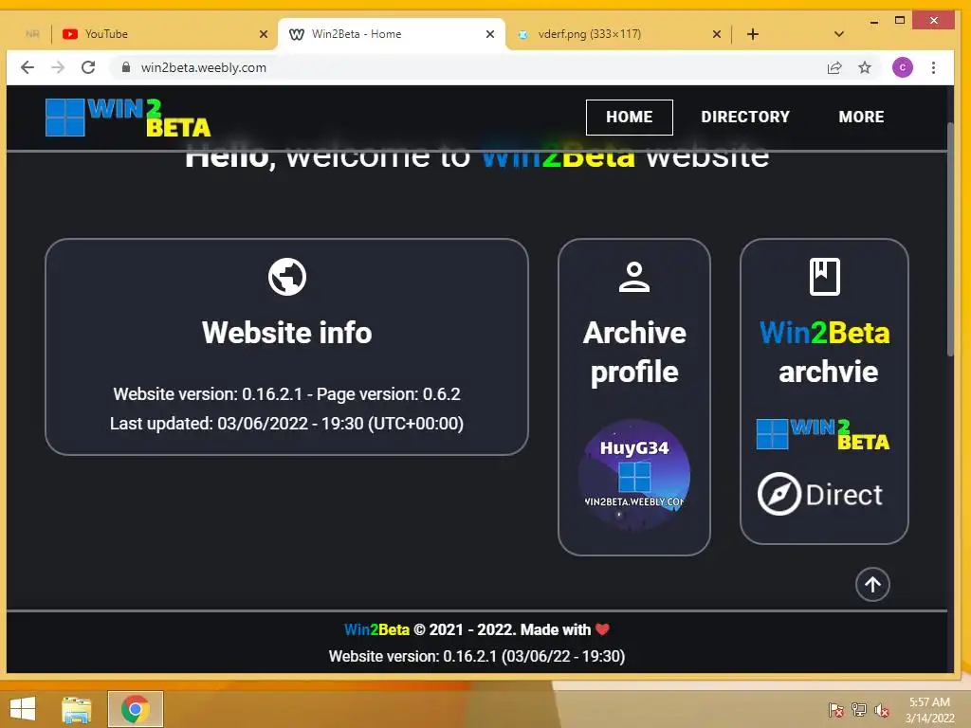Select the Win2Beta - Home tab

click(x=392, y=34)
